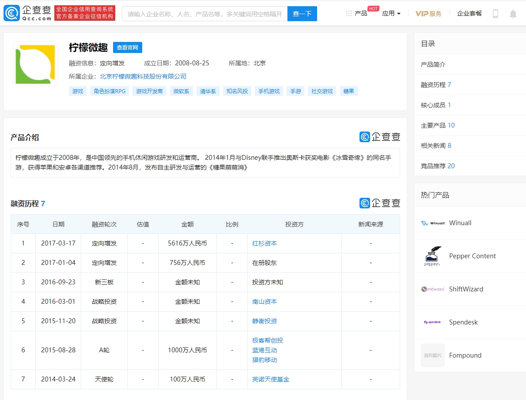Click the 1000万人民币 amount cell
The height and width of the screenshot is (400, 526).
[188, 350]
